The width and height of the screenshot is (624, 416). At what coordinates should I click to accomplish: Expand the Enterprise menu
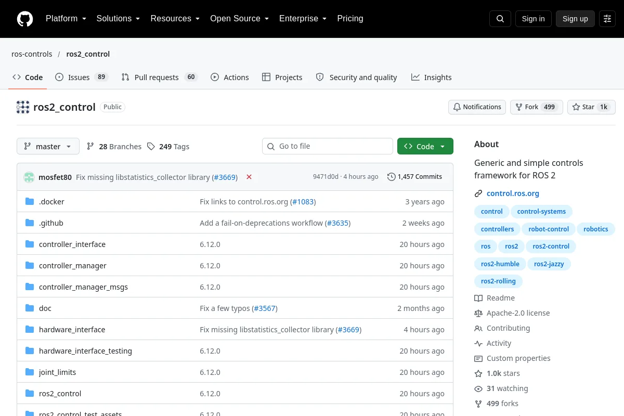tap(303, 19)
